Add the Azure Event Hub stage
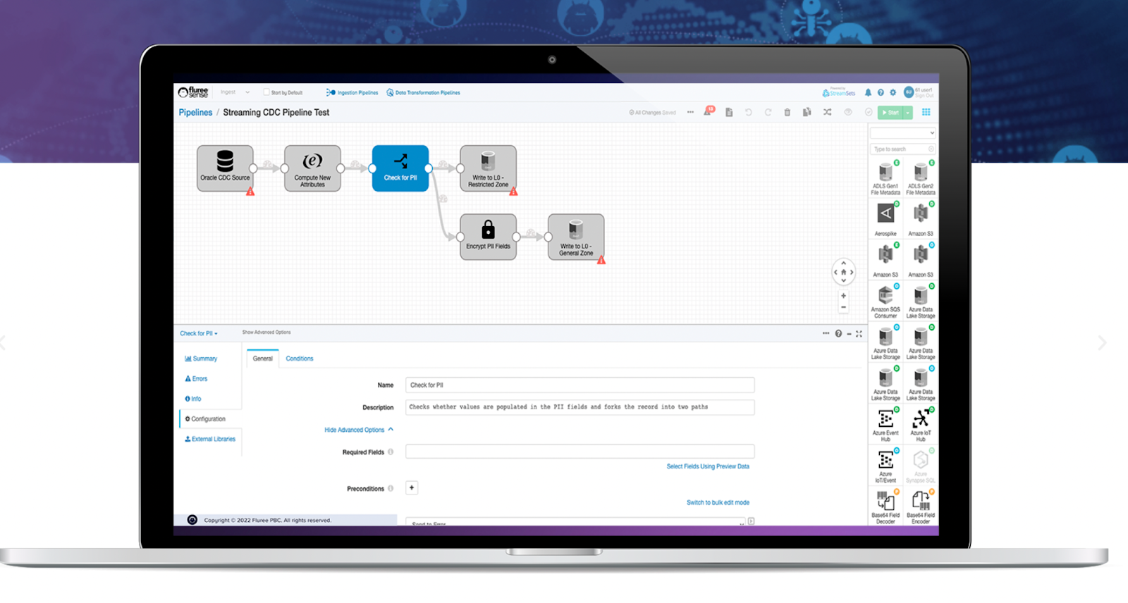This screenshot has height=603, width=1128. click(885, 425)
